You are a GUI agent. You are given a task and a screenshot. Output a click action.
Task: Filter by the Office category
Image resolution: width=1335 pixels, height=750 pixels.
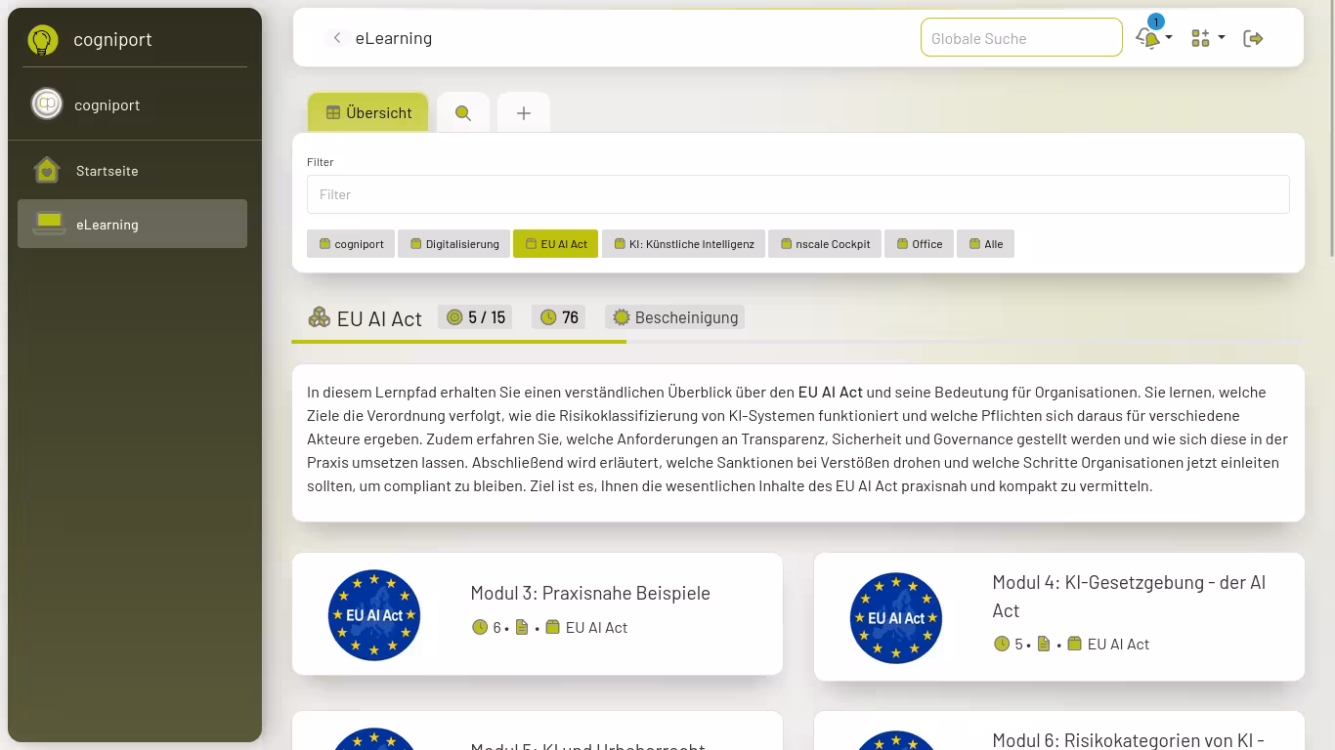coord(920,244)
